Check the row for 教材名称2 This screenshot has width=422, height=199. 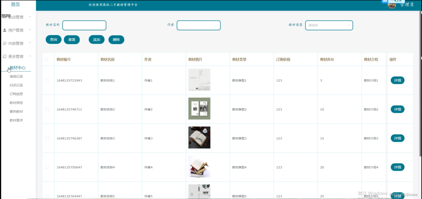[x=47, y=109]
